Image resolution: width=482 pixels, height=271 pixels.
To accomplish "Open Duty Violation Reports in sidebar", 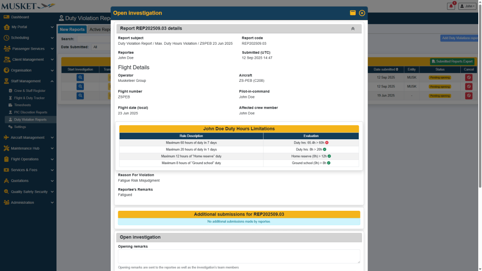I will pyautogui.click(x=30, y=120).
